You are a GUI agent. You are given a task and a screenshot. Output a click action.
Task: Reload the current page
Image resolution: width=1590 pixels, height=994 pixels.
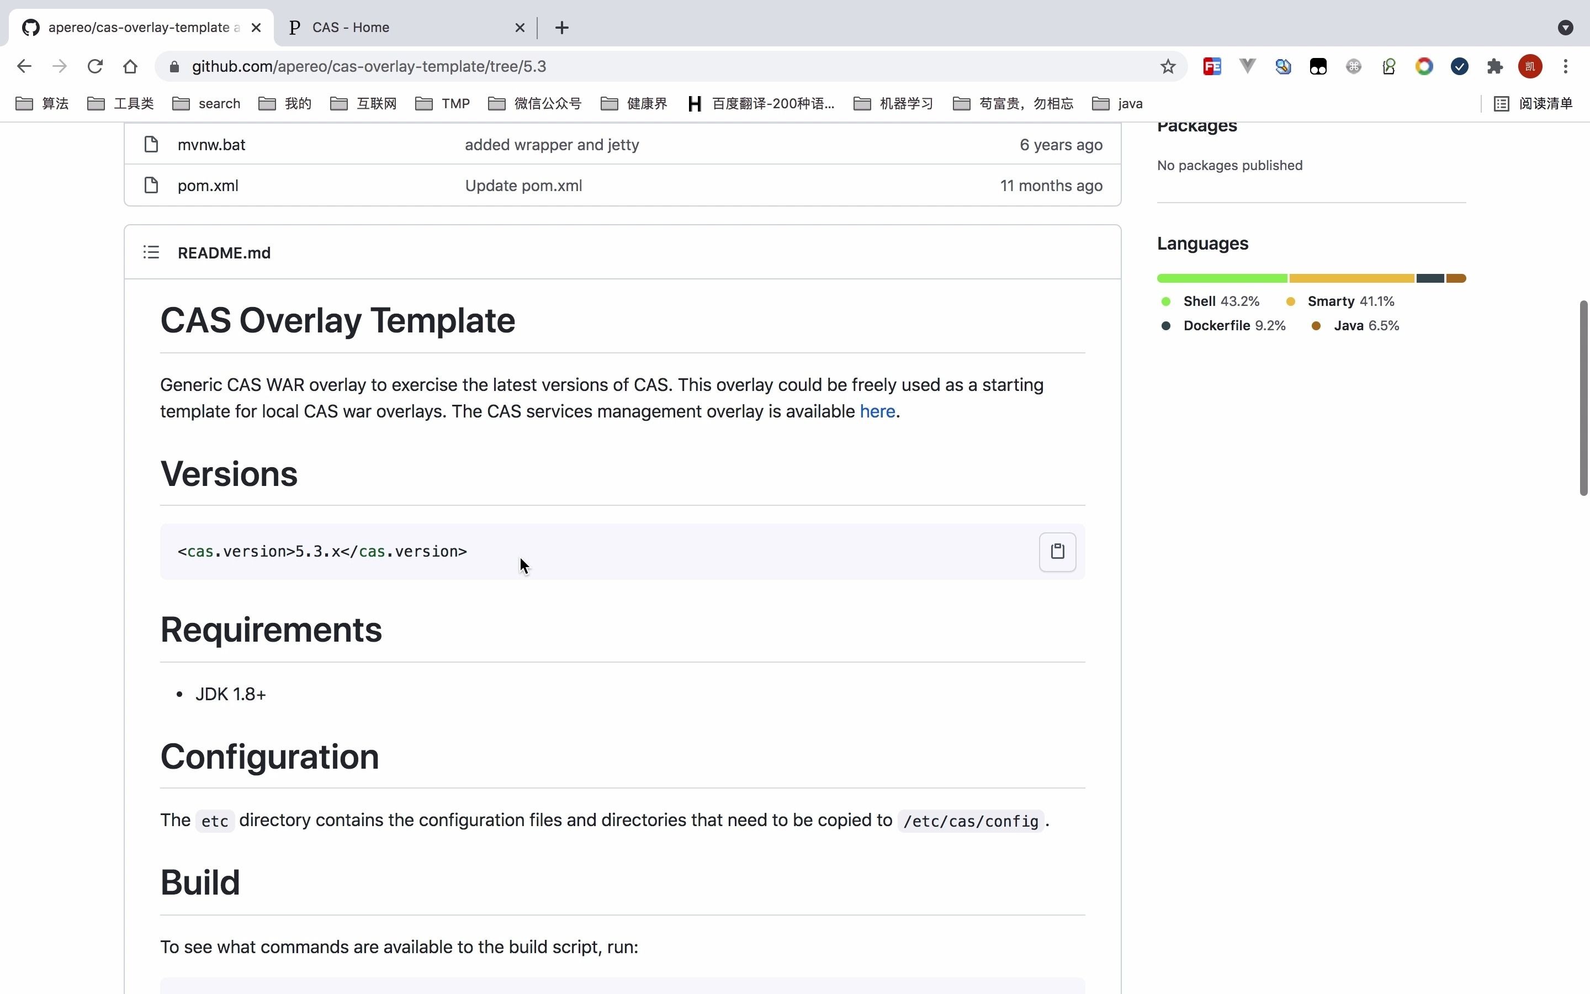tap(96, 66)
